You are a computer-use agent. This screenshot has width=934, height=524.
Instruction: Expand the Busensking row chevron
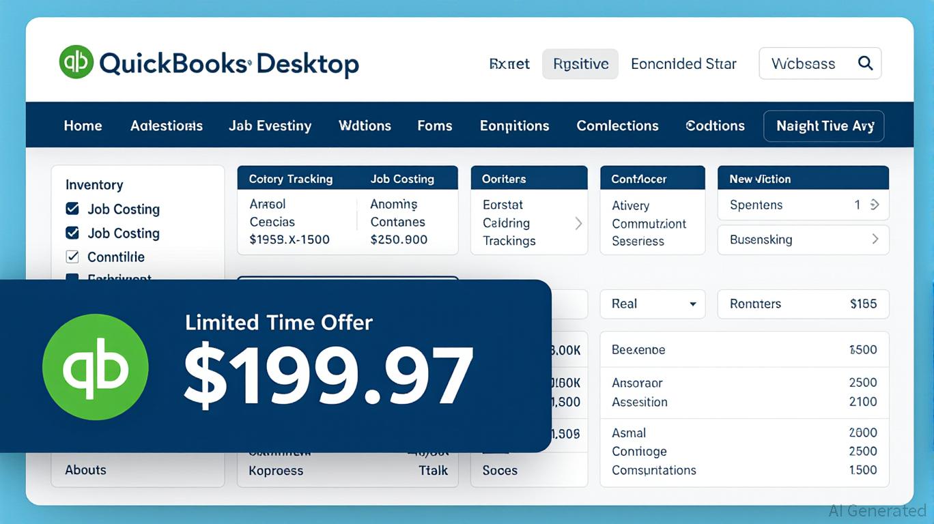coord(875,239)
